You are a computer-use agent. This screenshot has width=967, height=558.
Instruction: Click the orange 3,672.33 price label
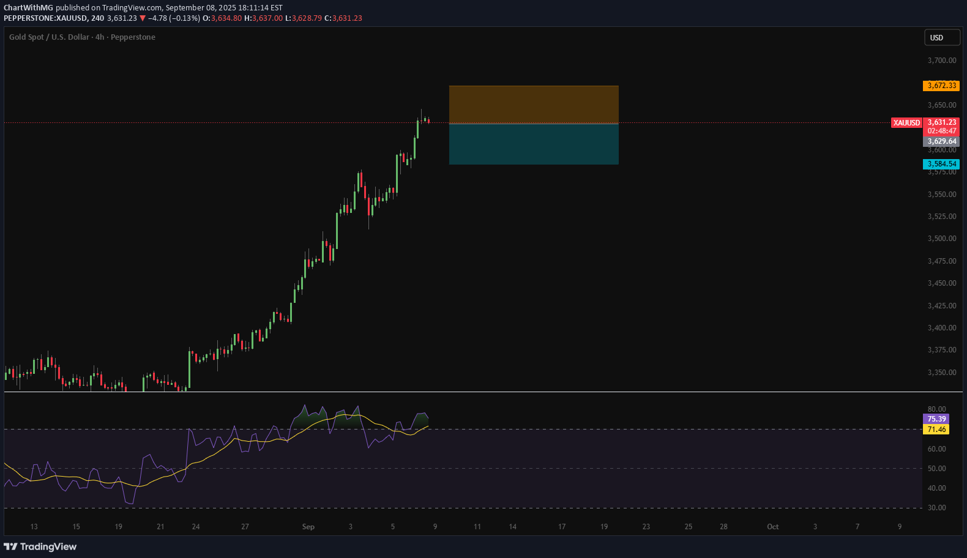(941, 86)
